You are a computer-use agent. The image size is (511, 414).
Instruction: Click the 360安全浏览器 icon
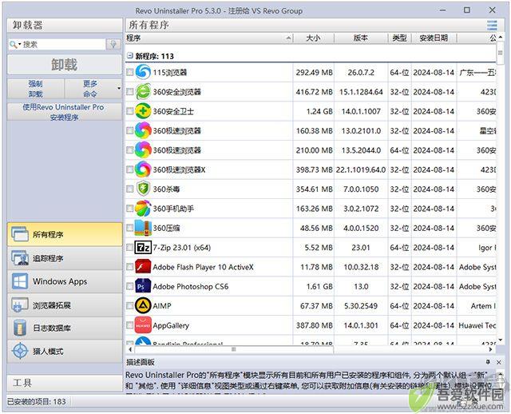[x=143, y=92]
